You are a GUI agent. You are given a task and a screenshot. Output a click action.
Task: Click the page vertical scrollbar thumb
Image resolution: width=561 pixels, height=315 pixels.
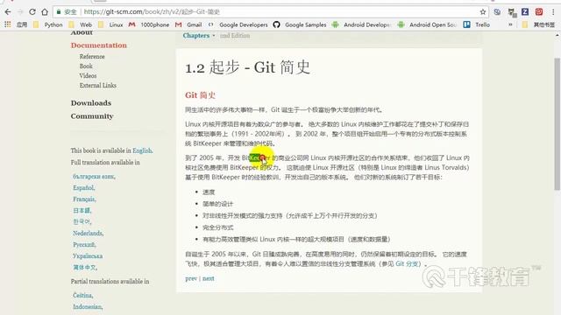click(x=557, y=124)
